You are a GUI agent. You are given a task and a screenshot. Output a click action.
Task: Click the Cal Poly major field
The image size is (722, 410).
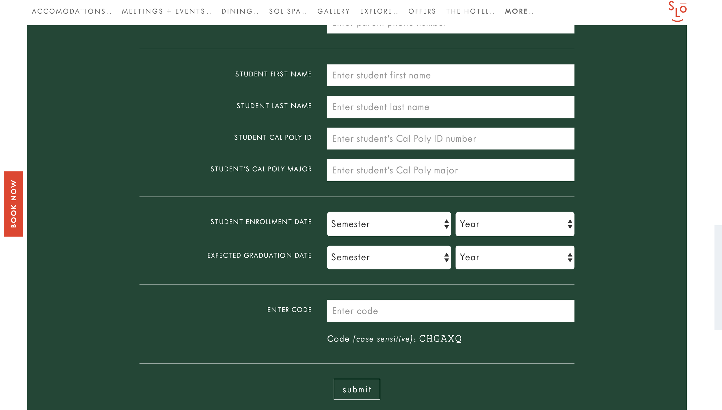(x=451, y=170)
